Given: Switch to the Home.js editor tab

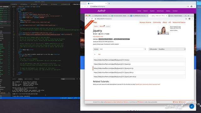Looking at the screenshot, I should coord(55,4).
